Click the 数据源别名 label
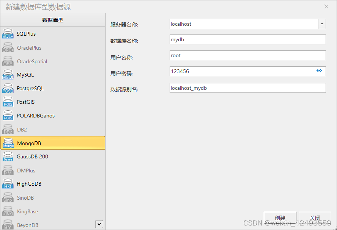337x230 pixels. coord(124,89)
